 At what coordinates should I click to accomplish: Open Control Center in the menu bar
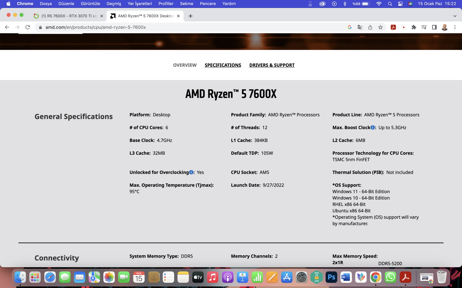(400, 4)
